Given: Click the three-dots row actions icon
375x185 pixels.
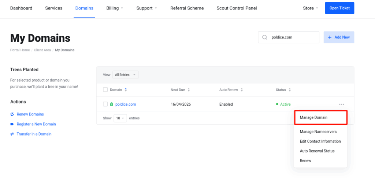Looking at the screenshot, I should [341, 104].
